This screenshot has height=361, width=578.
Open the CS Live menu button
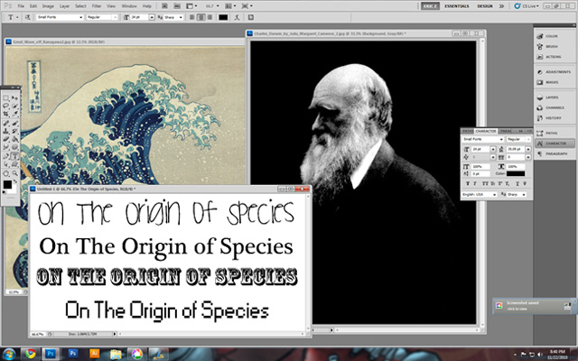[527, 6]
